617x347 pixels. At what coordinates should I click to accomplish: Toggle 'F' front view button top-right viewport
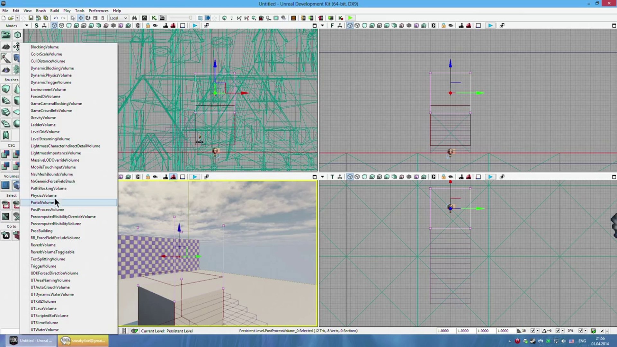tap(332, 26)
